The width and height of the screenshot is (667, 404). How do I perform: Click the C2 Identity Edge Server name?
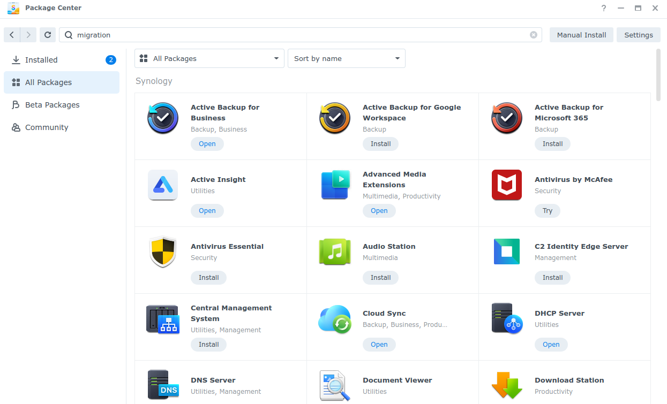pos(581,247)
